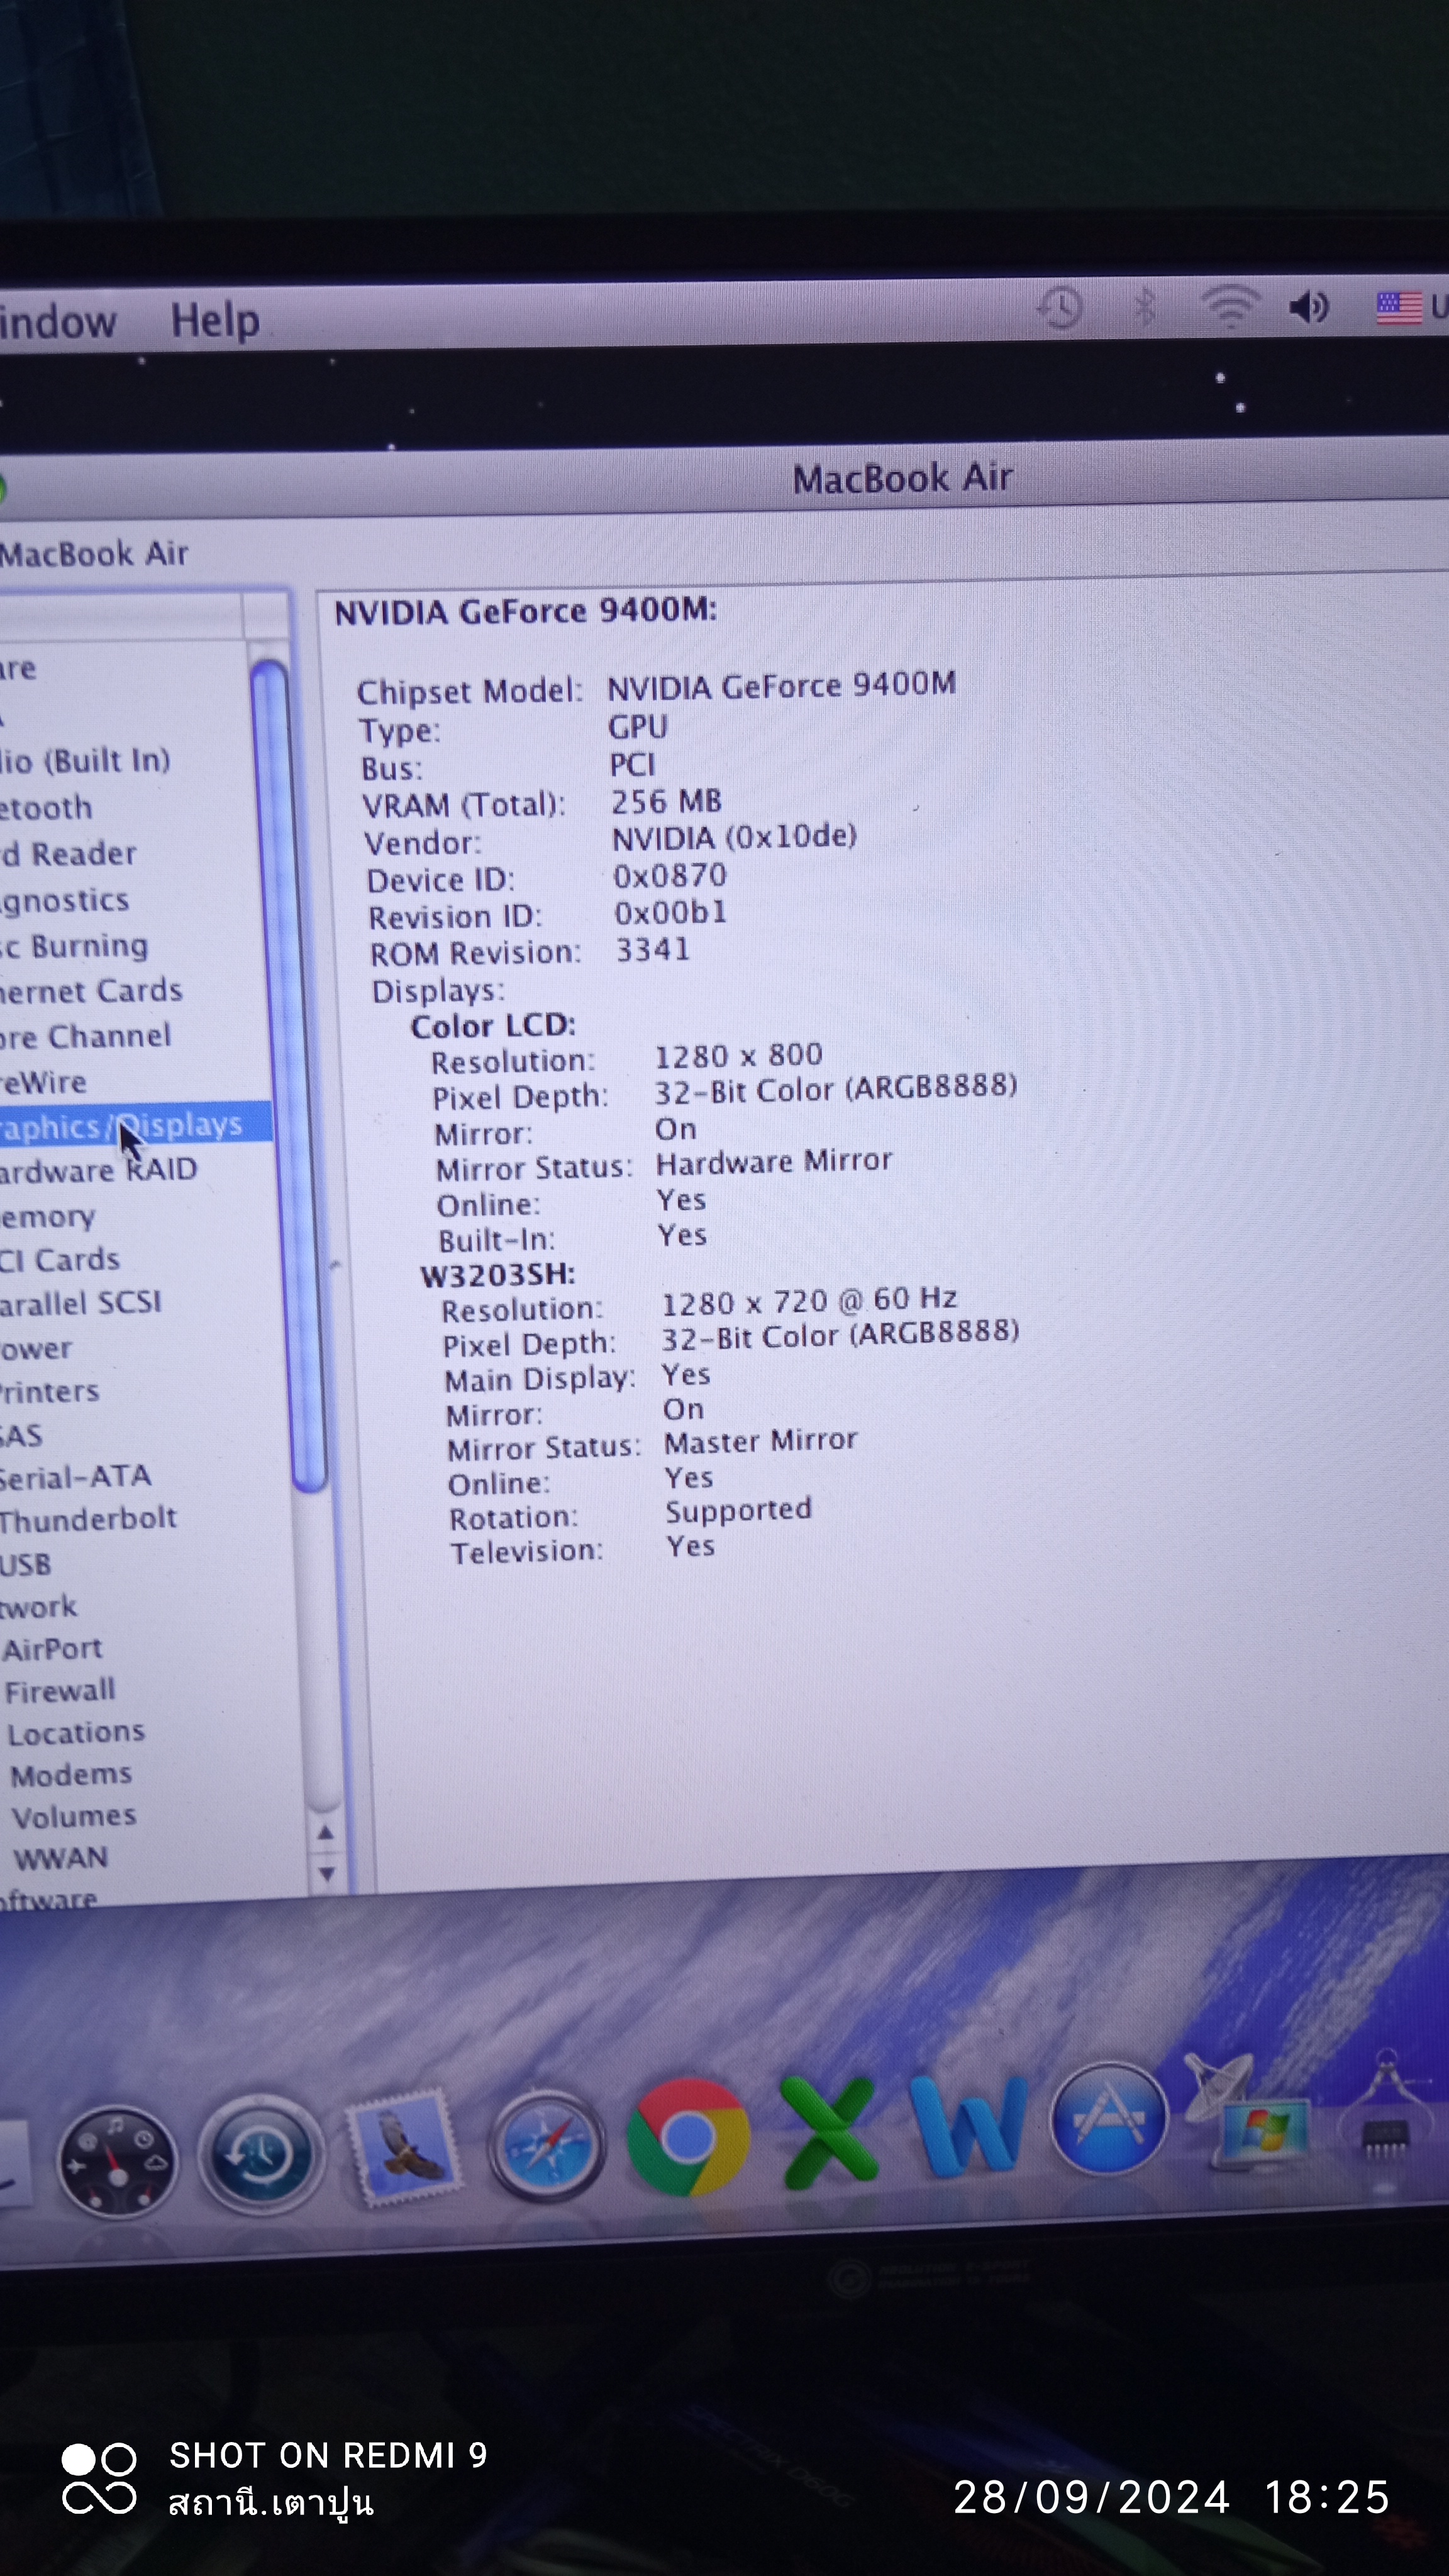Open the U.S. flag input menu
The width and height of the screenshot is (1449, 2576).
(1399, 307)
